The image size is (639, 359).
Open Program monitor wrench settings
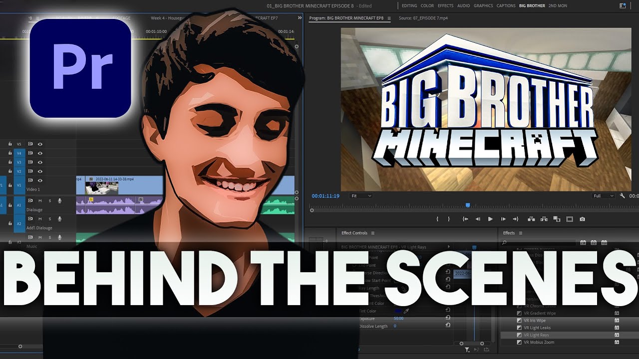[x=623, y=196]
